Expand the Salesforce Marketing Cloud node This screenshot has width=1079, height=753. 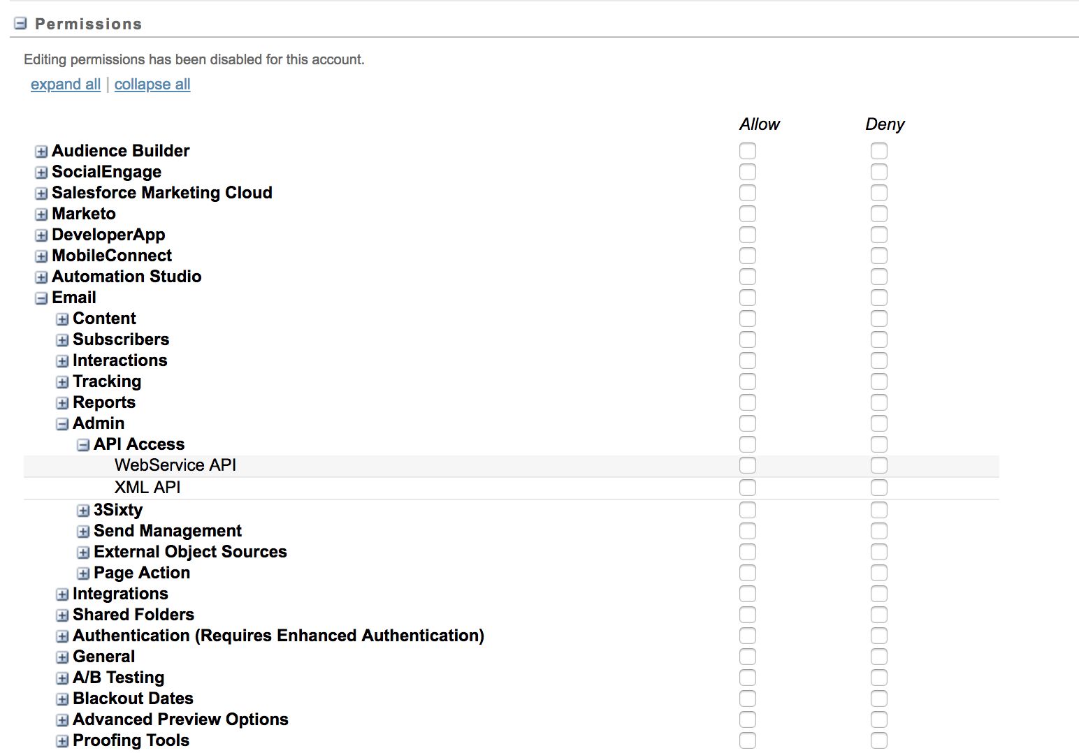click(x=41, y=193)
